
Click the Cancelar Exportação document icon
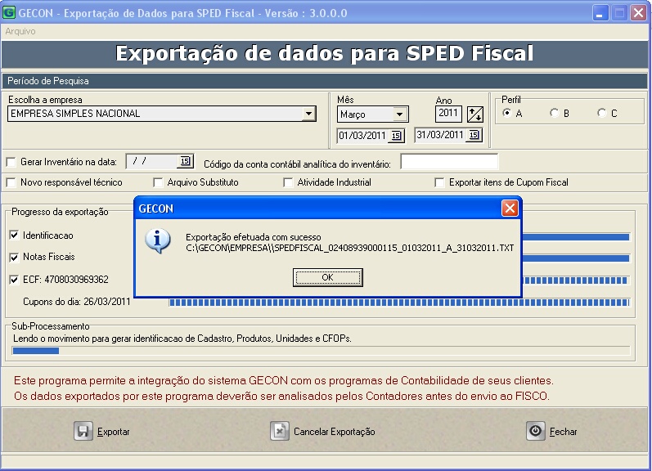tap(280, 431)
